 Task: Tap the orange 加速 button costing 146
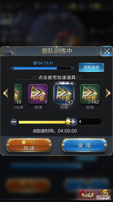(x=29, y=145)
